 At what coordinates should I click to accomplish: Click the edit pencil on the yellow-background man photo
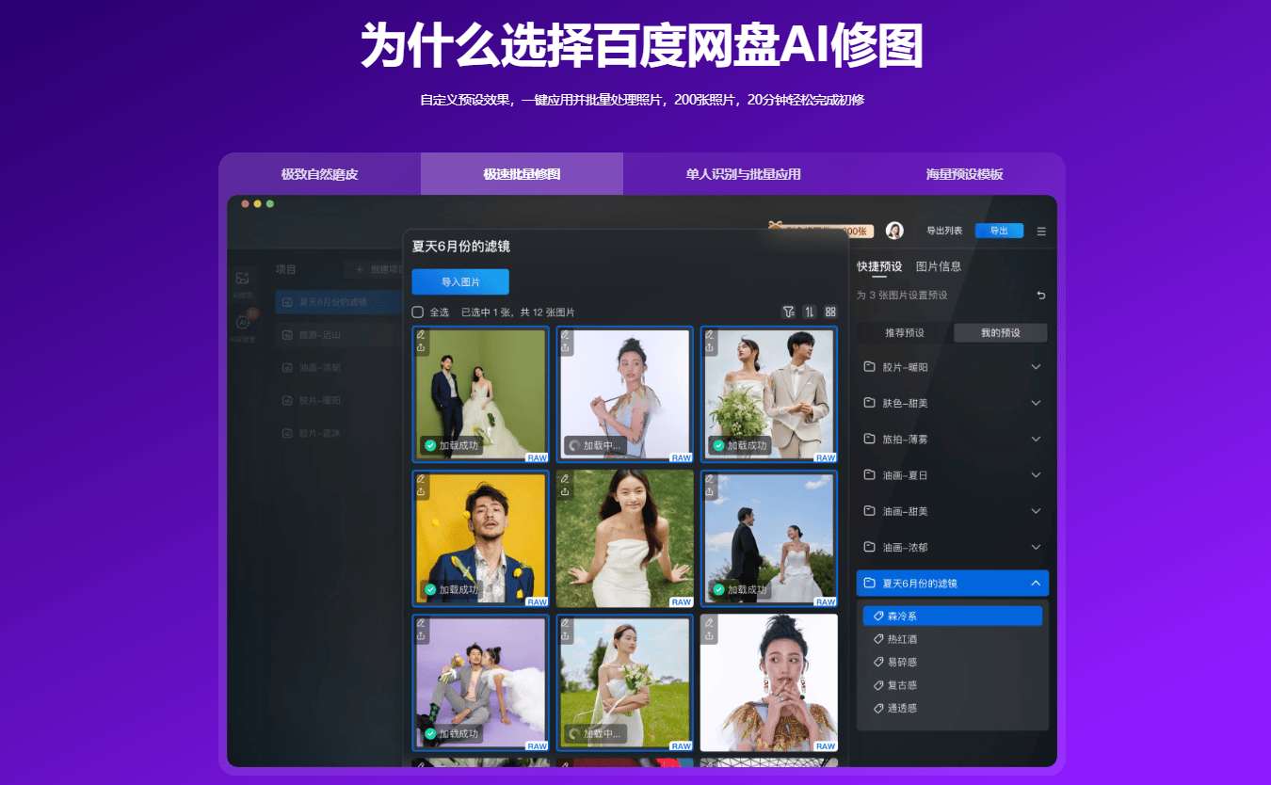[421, 479]
